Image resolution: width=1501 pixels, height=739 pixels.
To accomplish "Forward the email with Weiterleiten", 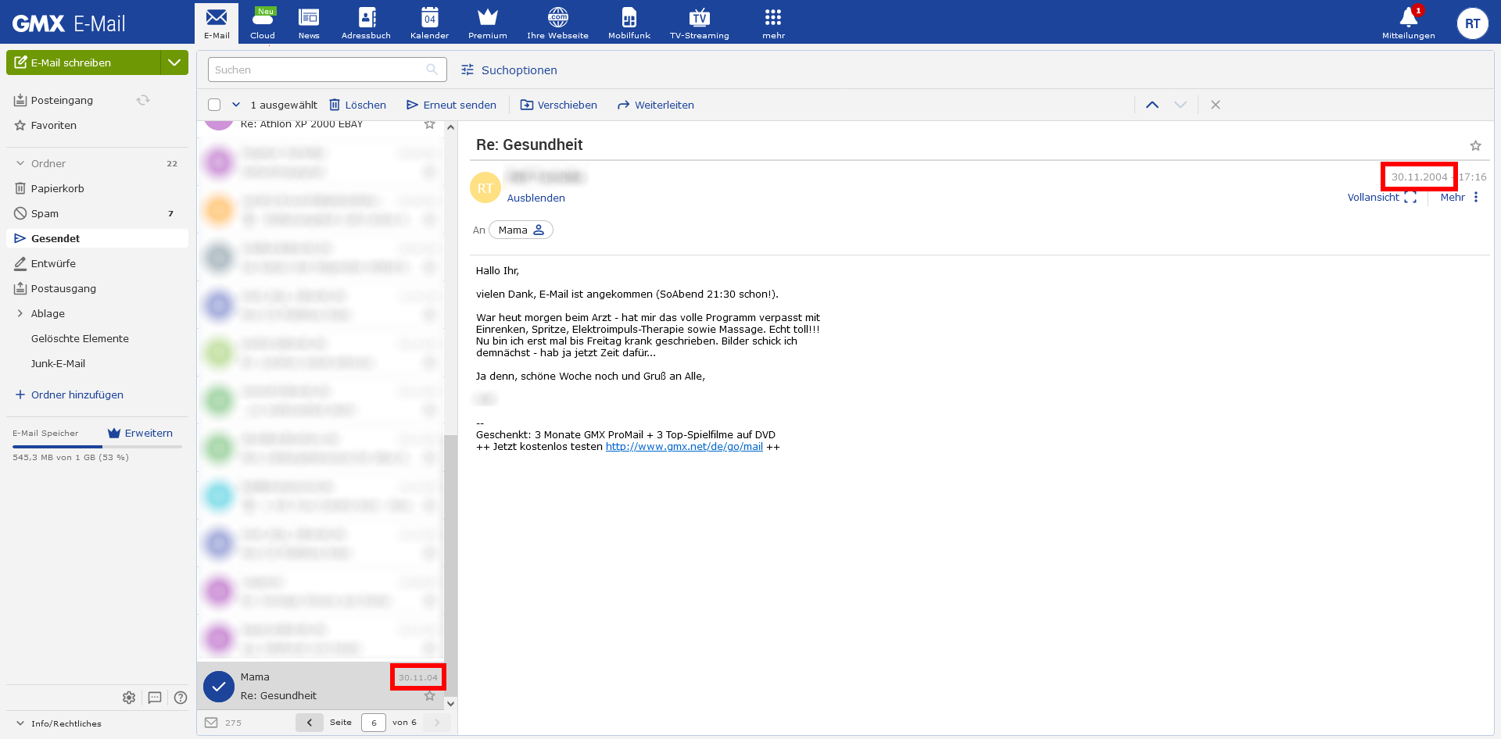I will pyautogui.click(x=655, y=105).
